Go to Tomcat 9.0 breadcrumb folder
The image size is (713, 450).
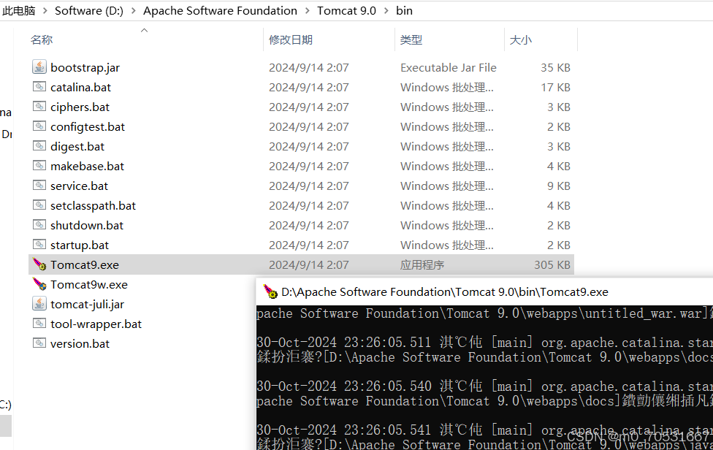click(346, 10)
